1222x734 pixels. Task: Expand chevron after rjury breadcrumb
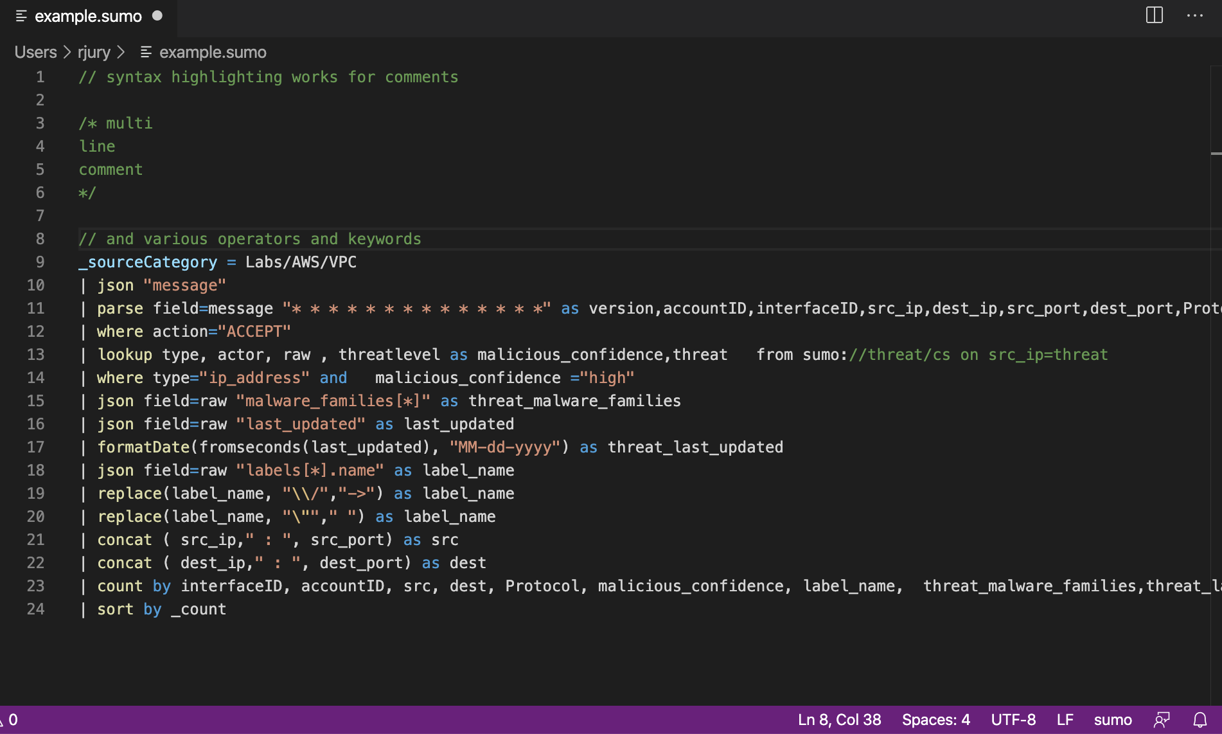[121, 52]
